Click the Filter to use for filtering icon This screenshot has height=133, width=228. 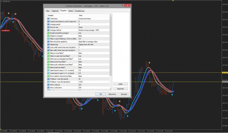pos(48,39)
